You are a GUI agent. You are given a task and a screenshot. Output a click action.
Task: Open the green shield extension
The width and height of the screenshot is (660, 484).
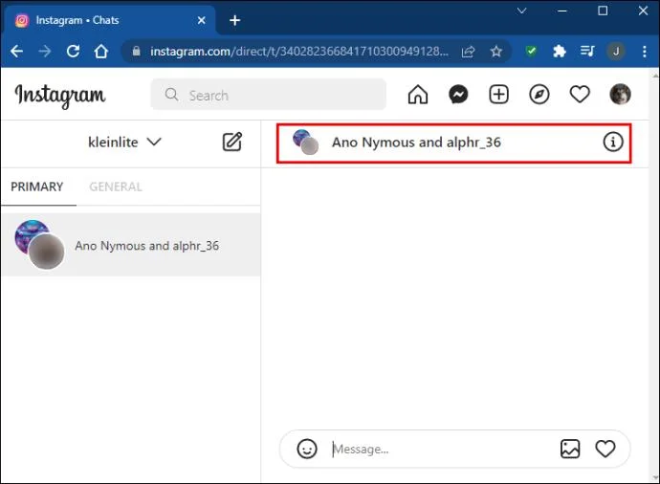(x=531, y=52)
